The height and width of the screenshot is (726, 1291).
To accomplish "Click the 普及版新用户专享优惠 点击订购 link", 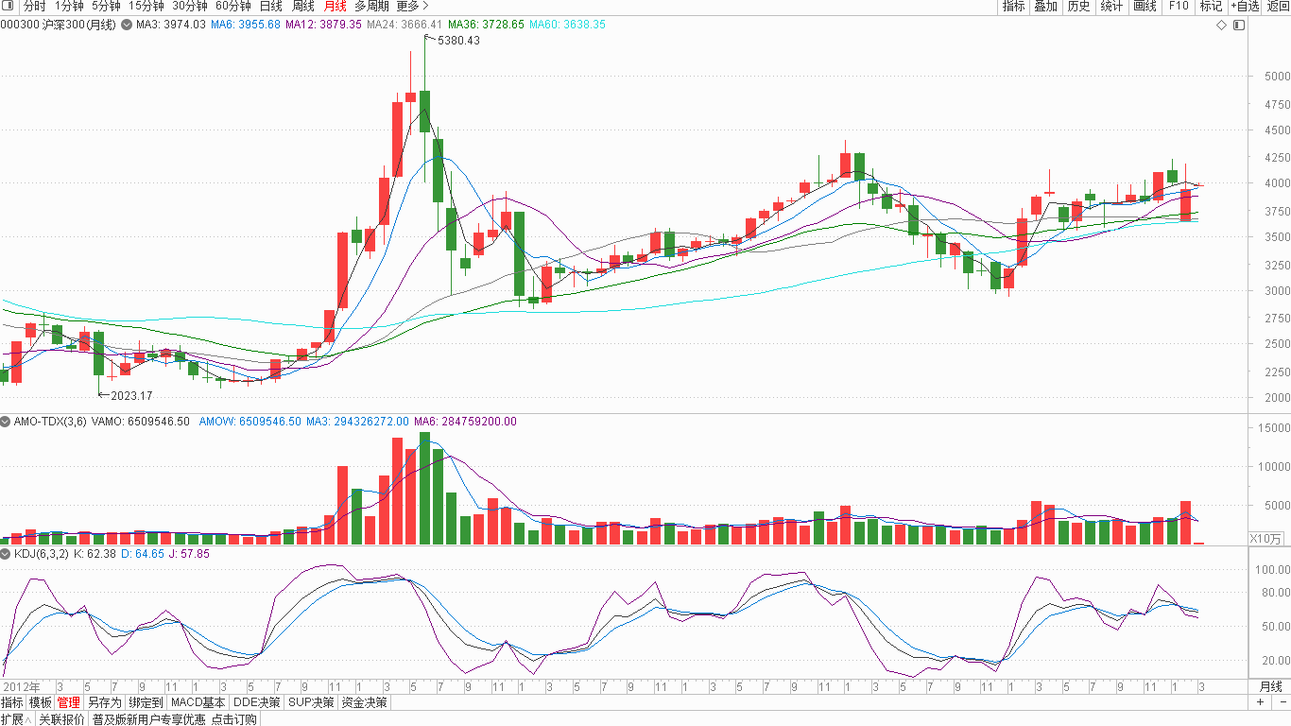I will 175,719.
